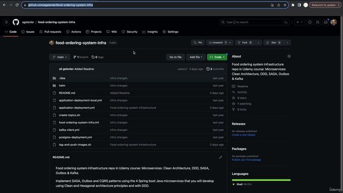The width and height of the screenshot is (343, 193).
Task: Open Readme link in About section
Action: [x=240, y=86]
